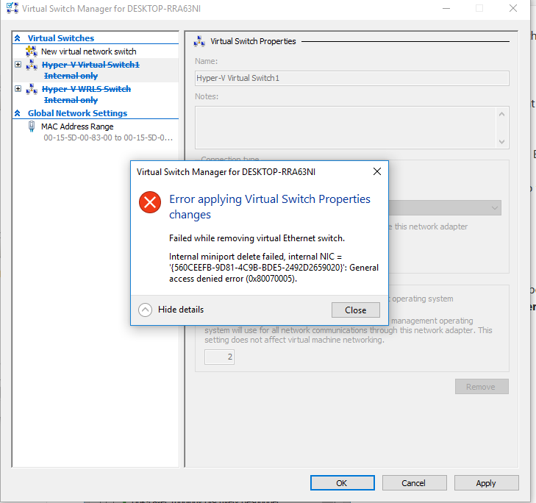
Task: Click the Hide details label
Action: tap(181, 310)
